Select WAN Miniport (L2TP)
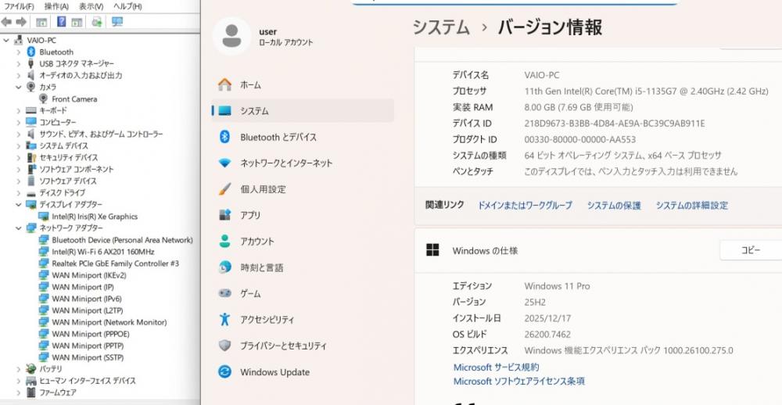 click(88, 310)
